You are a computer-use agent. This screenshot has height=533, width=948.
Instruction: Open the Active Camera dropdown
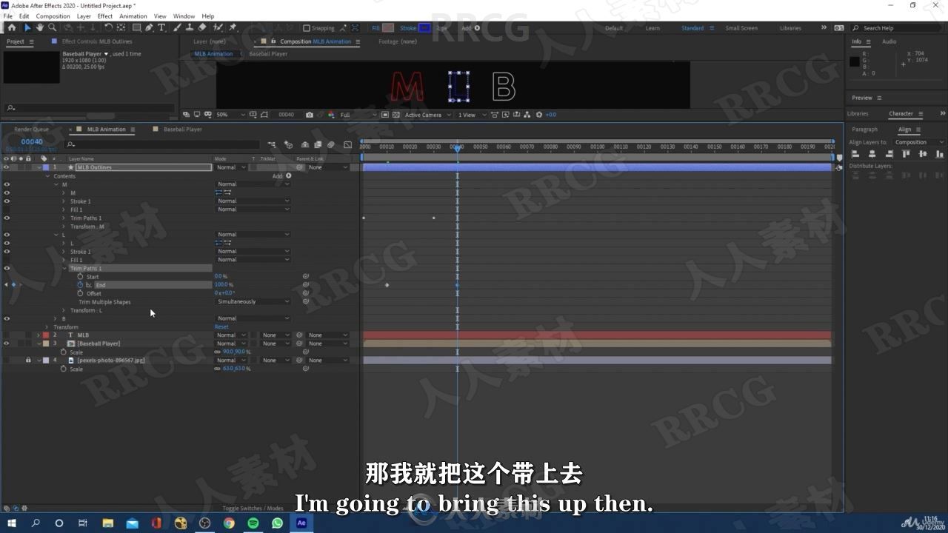[x=427, y=115]
